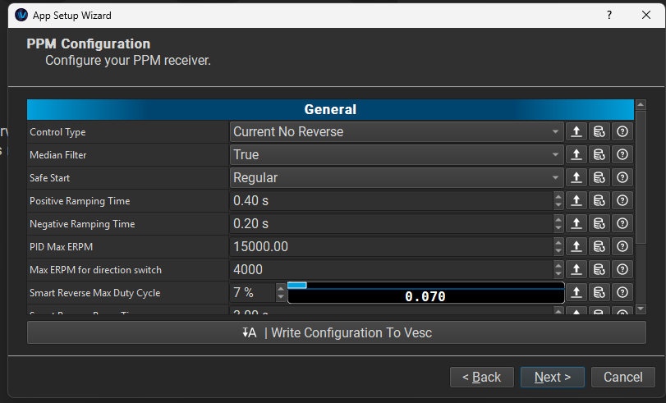Image resolution: width=666 pixels, height=403 pixels.
Task: Go to the Next wizard page
Action: point(552,377)
